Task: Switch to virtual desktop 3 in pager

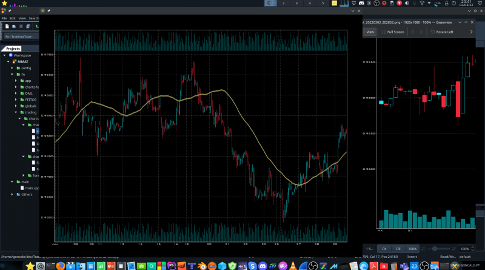Action: pos(296,4)
